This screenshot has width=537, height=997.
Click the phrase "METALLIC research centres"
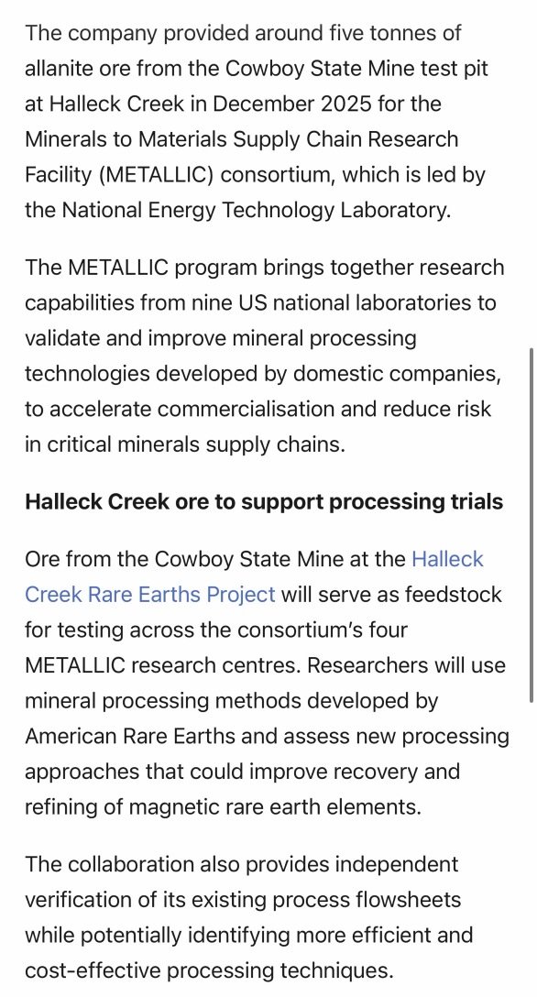(163, 665)
